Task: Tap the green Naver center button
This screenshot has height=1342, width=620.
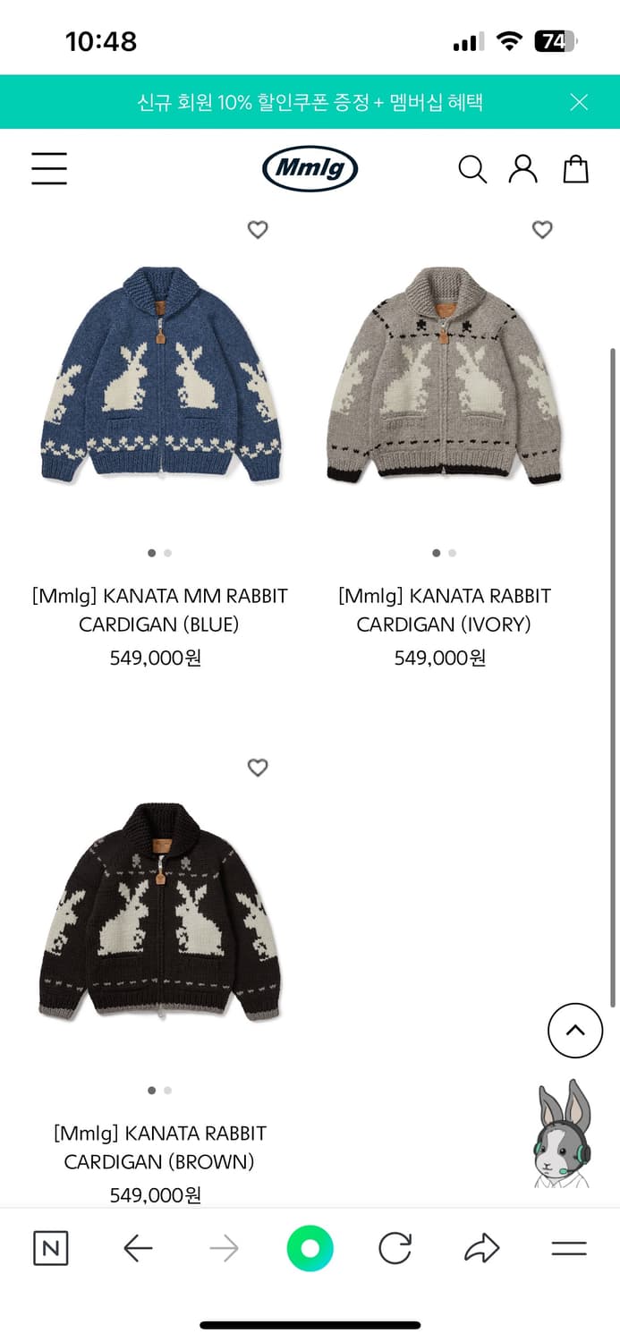Action: click(x=310, y=1248)
